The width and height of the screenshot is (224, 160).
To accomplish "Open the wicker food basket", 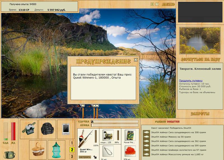I will (x=38, y=149).
